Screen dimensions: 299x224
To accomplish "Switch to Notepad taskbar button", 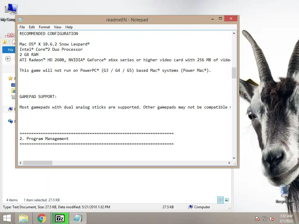I will (78, 218).
